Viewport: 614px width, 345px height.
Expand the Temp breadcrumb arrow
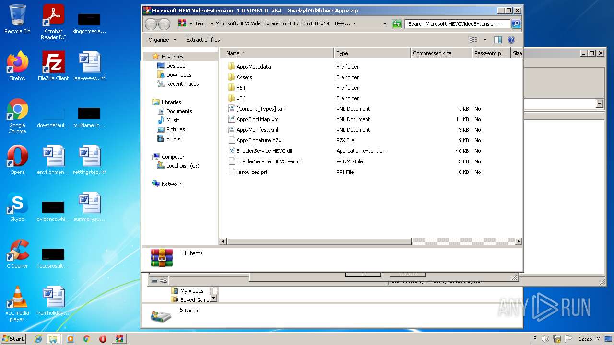pyautogui.click(x=212, y=23)
